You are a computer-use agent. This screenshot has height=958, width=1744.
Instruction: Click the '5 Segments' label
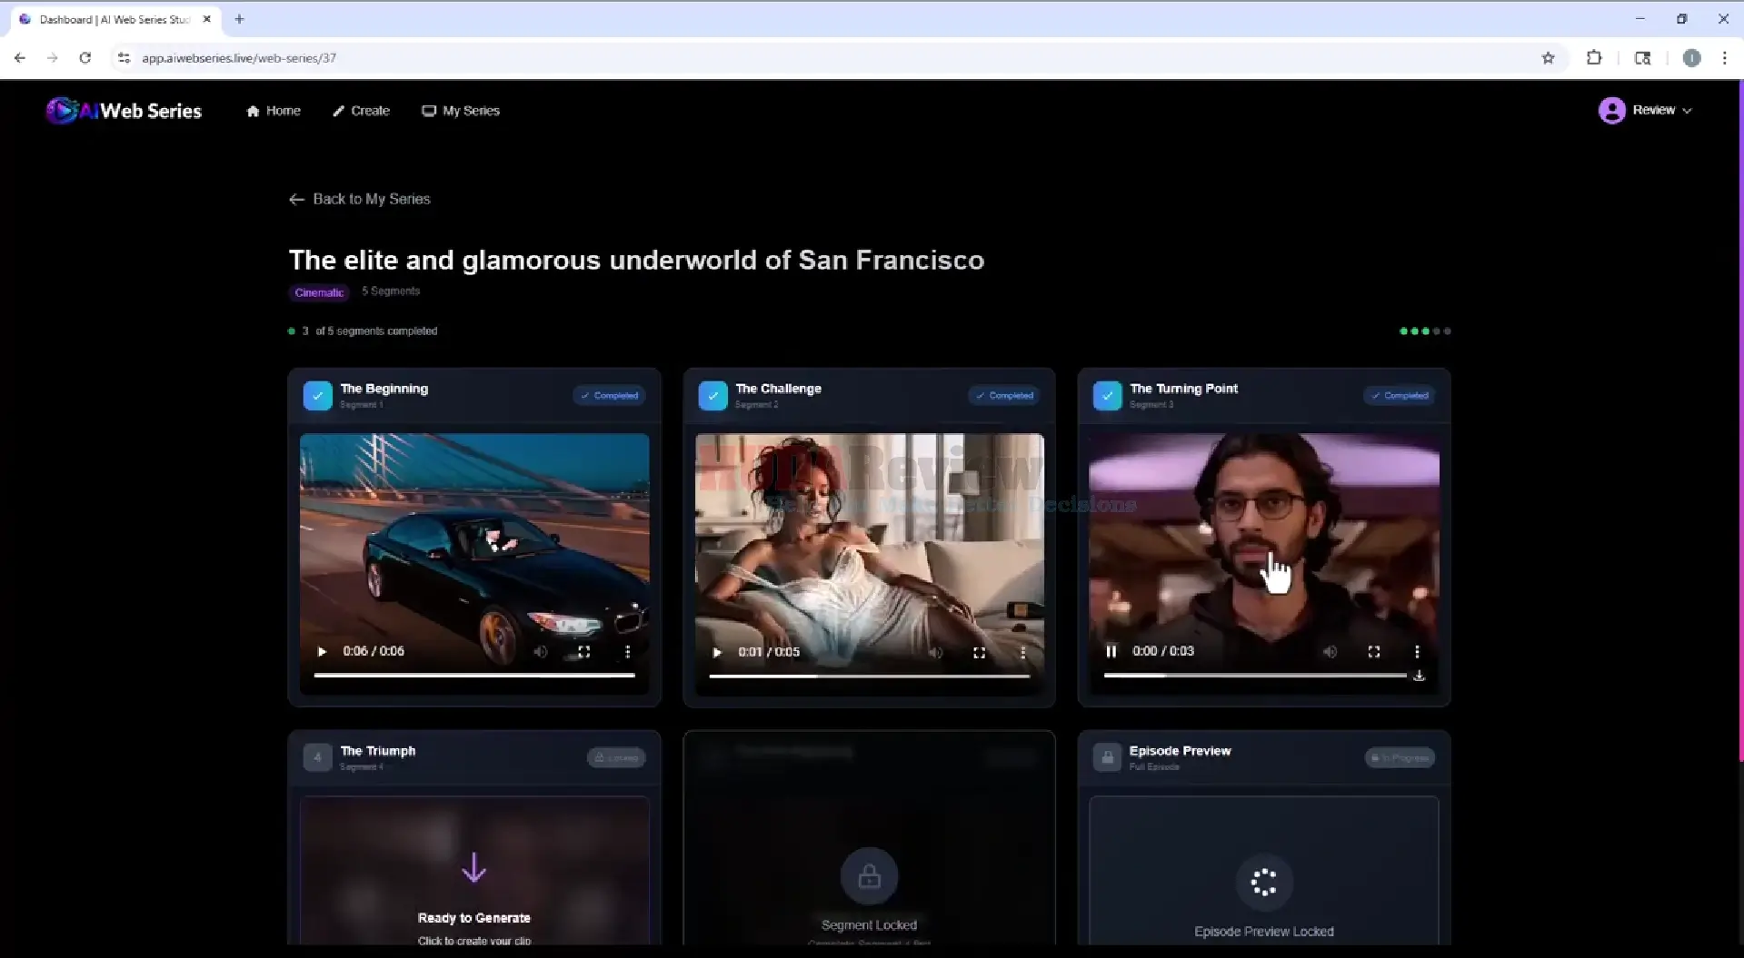(391, 291)
